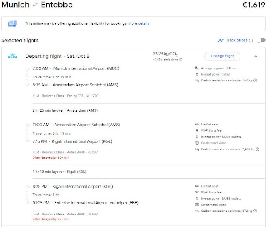This screenshot has height=227, width=269.
Task: Open the More details link
Action: pyautogui.click(x=139, y=23)
